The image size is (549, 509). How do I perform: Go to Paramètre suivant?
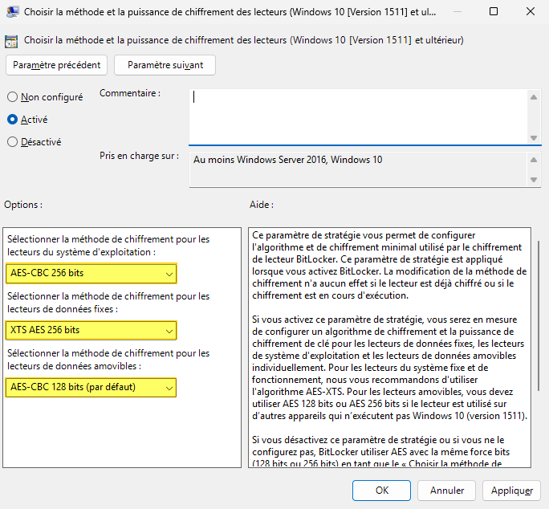point(165,65)
